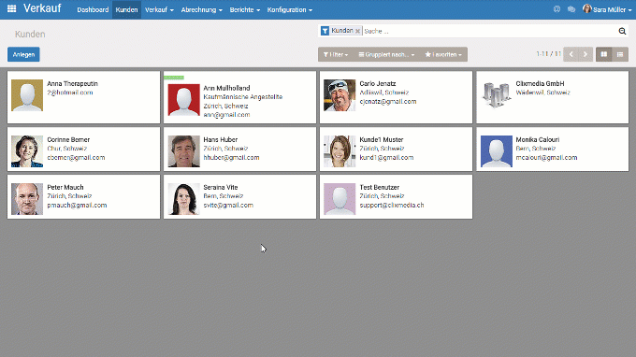This screenshot has height=357, width=636.
Task: Click the name Clixmedia GmbH
Action: 540,83
